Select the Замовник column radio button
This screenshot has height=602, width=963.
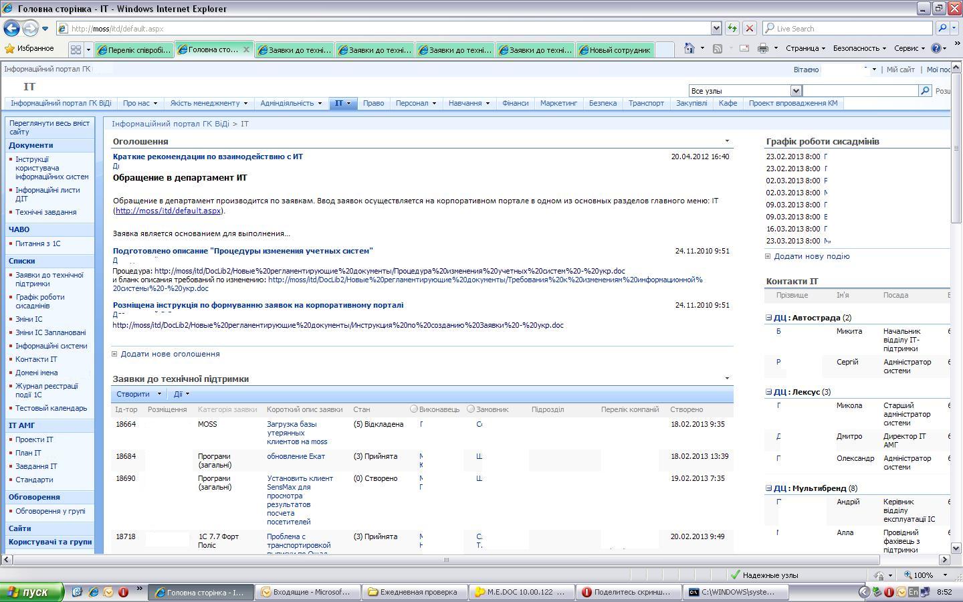pyautogui.click(x=471, y=409)
